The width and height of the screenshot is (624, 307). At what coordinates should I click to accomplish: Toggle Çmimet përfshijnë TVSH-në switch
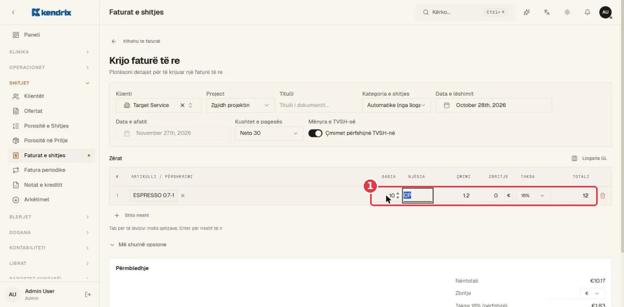tap(315, 133)
